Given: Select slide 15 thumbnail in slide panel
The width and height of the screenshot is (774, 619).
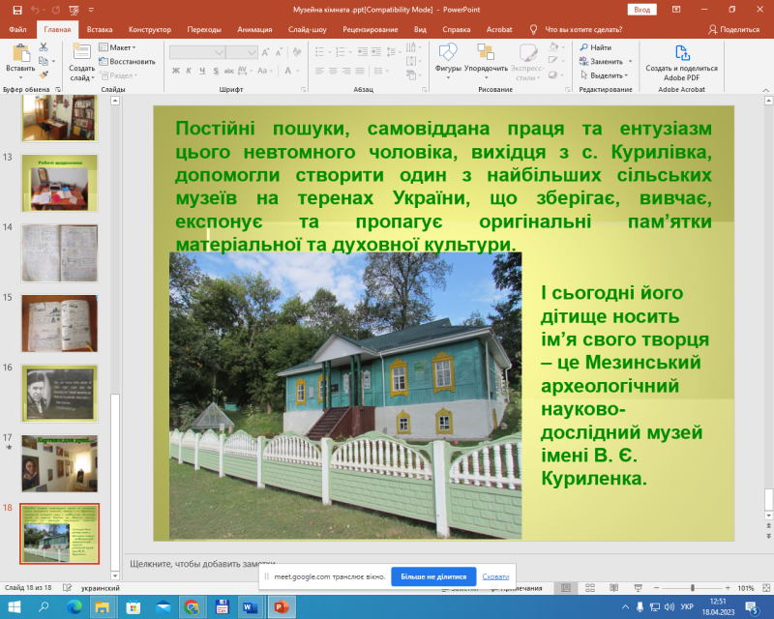Looking at the screenshot, I should (x=59, y=323).
